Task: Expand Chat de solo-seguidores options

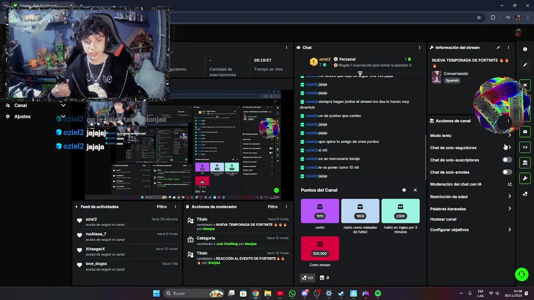Action: click(x=509, y=147)
